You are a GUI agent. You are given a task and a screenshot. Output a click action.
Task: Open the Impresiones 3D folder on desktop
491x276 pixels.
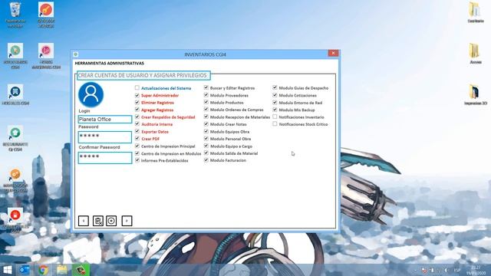[x=476, y=94]
